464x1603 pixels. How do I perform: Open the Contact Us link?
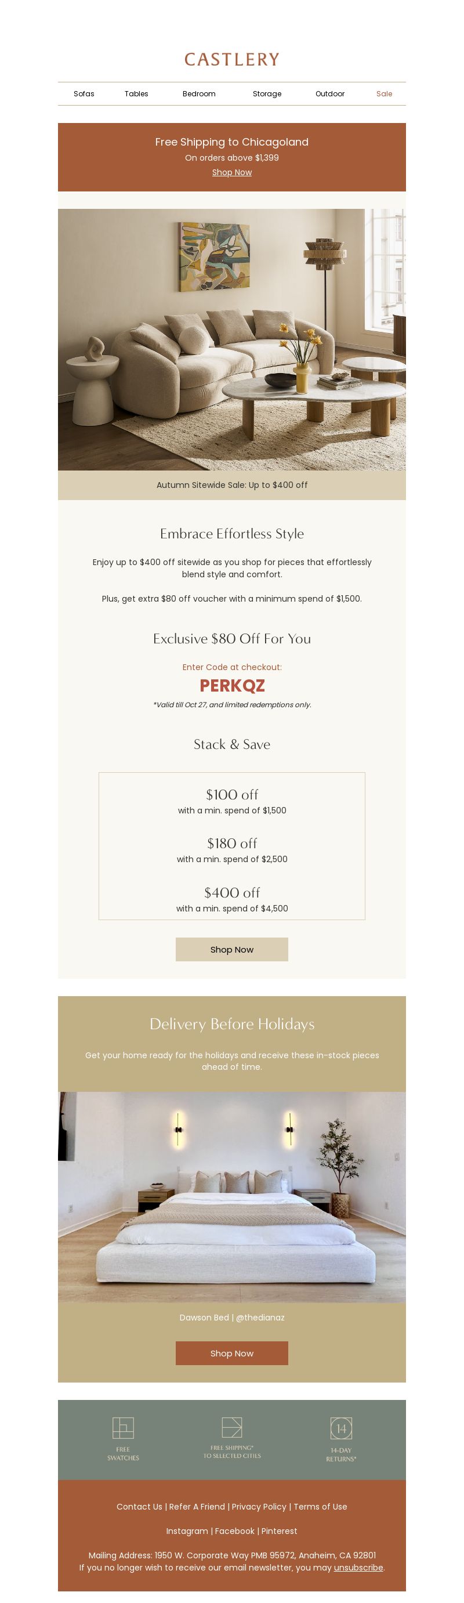click(139, 1506)
